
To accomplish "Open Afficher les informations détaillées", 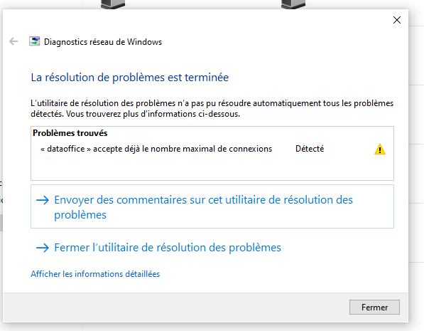I will (x=95, y=274).
